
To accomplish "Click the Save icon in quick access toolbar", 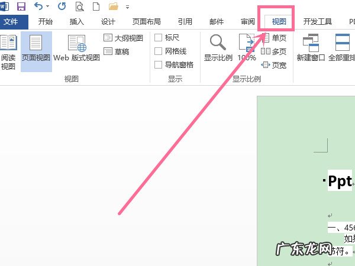I will click(21, 7).
